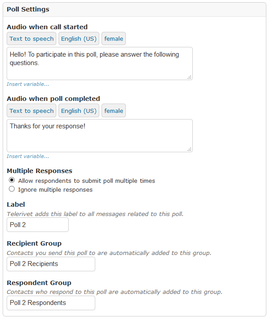Screen dimensions: 269x320
Task: Grab the resize handle of call started textarea
Action: coord(190,77)
